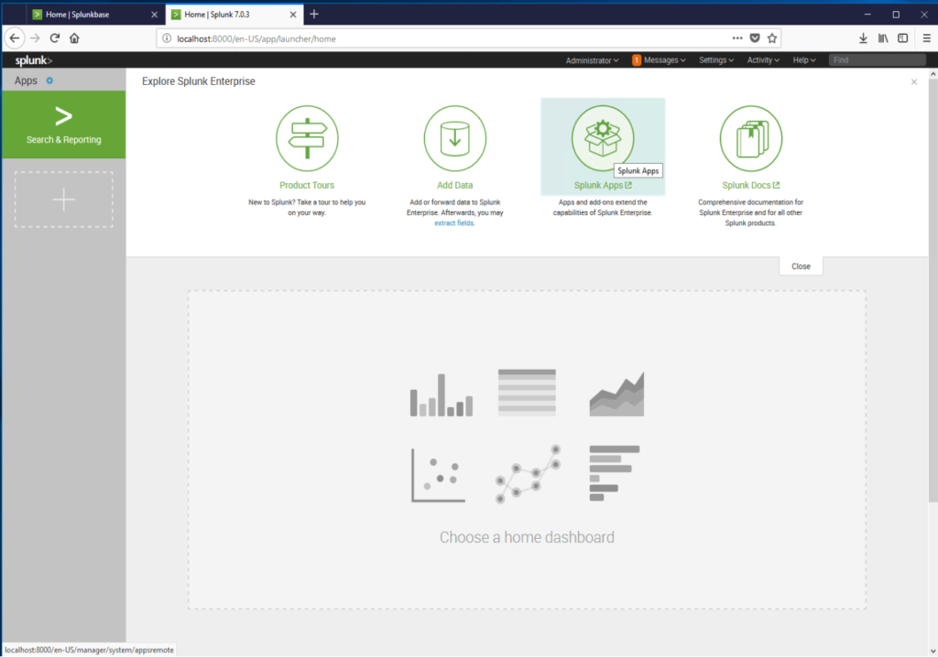Open the Search & Reporting app
This screenshot has width=938, height=657.
[63, 124]
